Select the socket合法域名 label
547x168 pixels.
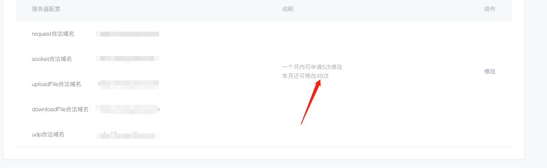52,59
